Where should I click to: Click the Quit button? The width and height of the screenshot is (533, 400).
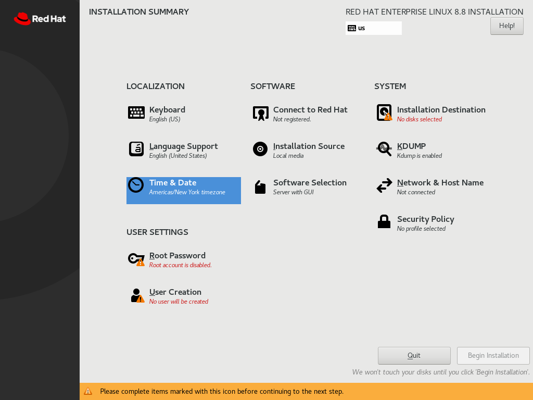tap(414, 355)
